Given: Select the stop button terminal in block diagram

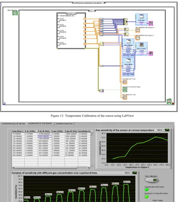Looking at the screenshot, I should coord(169,101).
